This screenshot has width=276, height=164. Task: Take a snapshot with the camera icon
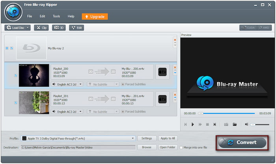click(226, 124)
